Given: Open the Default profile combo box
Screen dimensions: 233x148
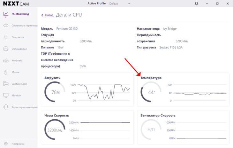Looking at the screenshot, I should (x=120, y=4).
